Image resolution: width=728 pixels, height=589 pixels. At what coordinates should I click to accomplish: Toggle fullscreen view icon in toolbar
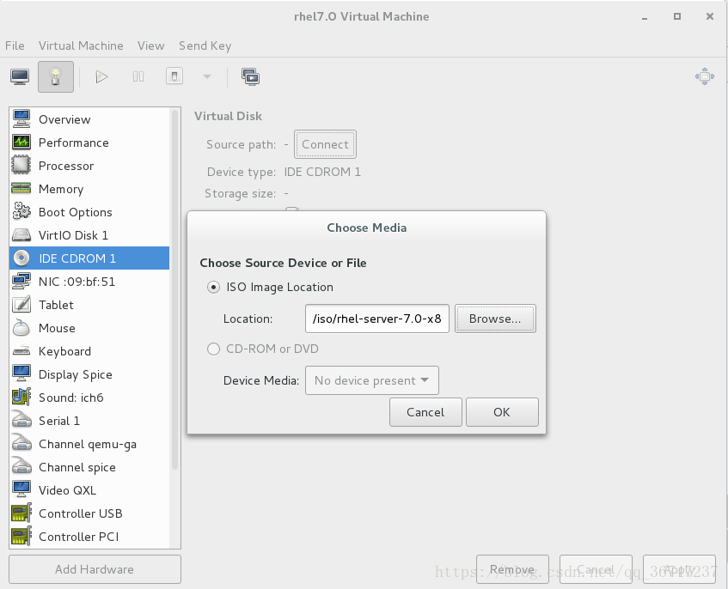pos(704,76)
